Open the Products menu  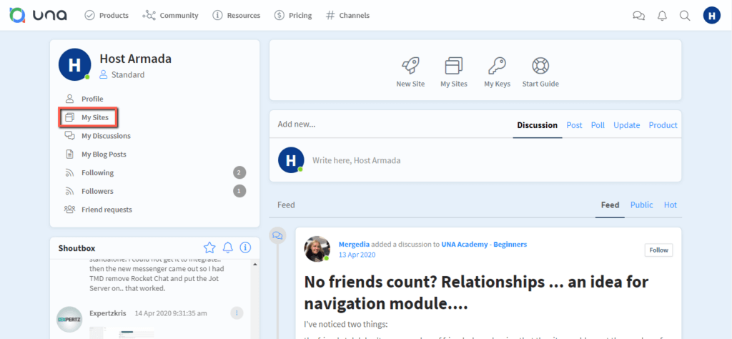coord(107,16)
